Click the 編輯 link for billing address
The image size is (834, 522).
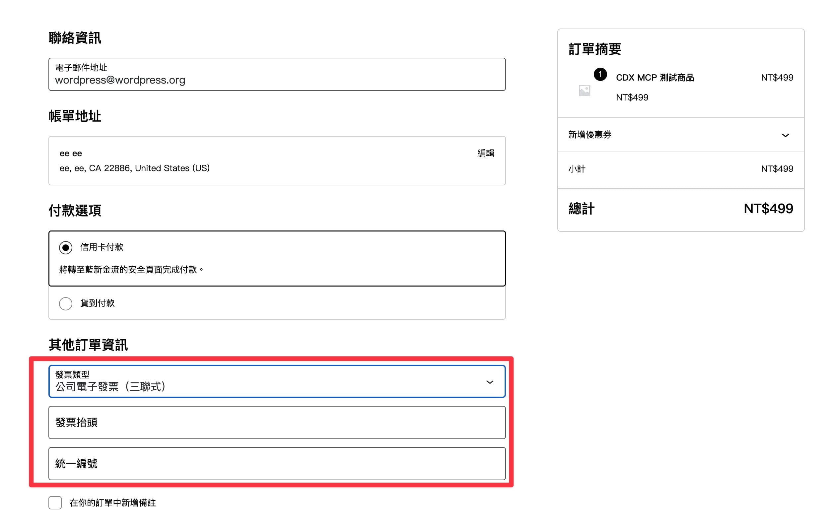pyautogui.click(x=486, y=153)
